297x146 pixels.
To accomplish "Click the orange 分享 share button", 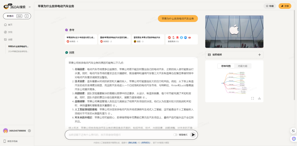I will click(285, 6).
